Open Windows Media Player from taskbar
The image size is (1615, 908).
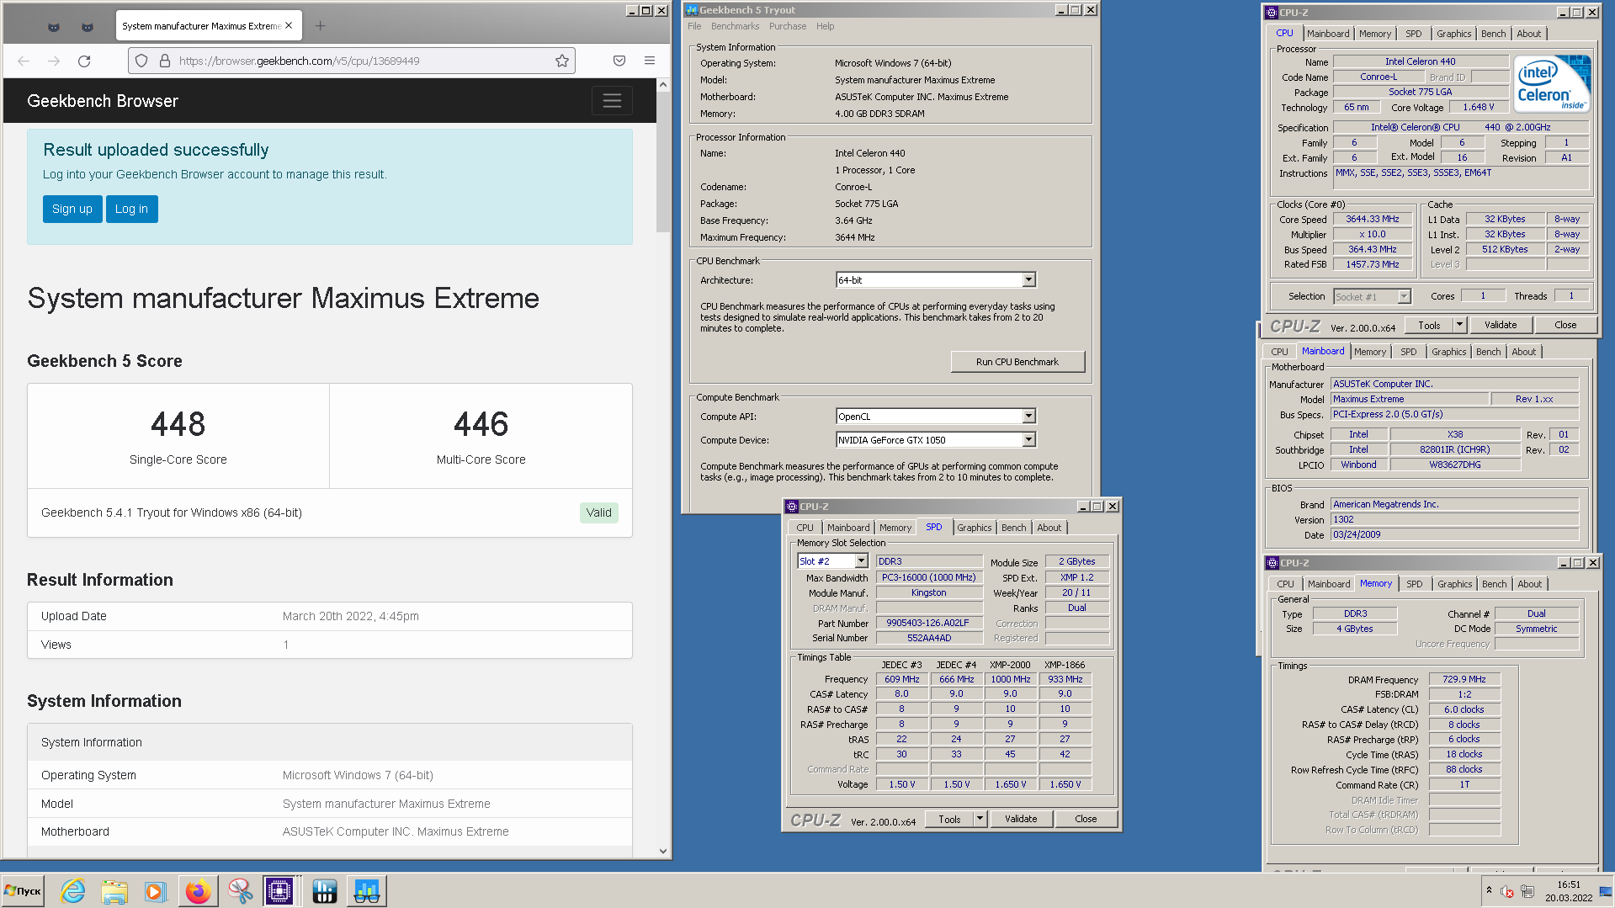[x=155, y=891]
